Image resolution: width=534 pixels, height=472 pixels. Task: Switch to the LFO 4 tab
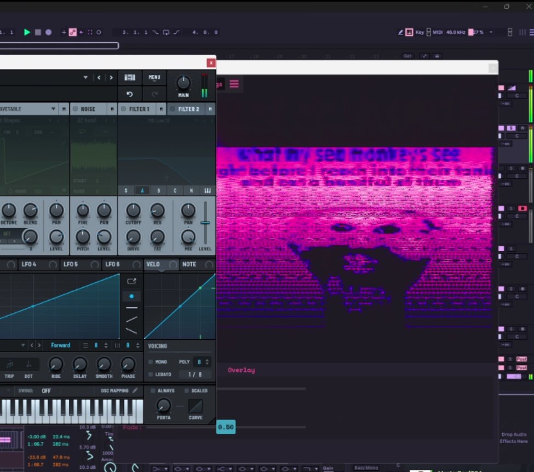coord(29,264)
